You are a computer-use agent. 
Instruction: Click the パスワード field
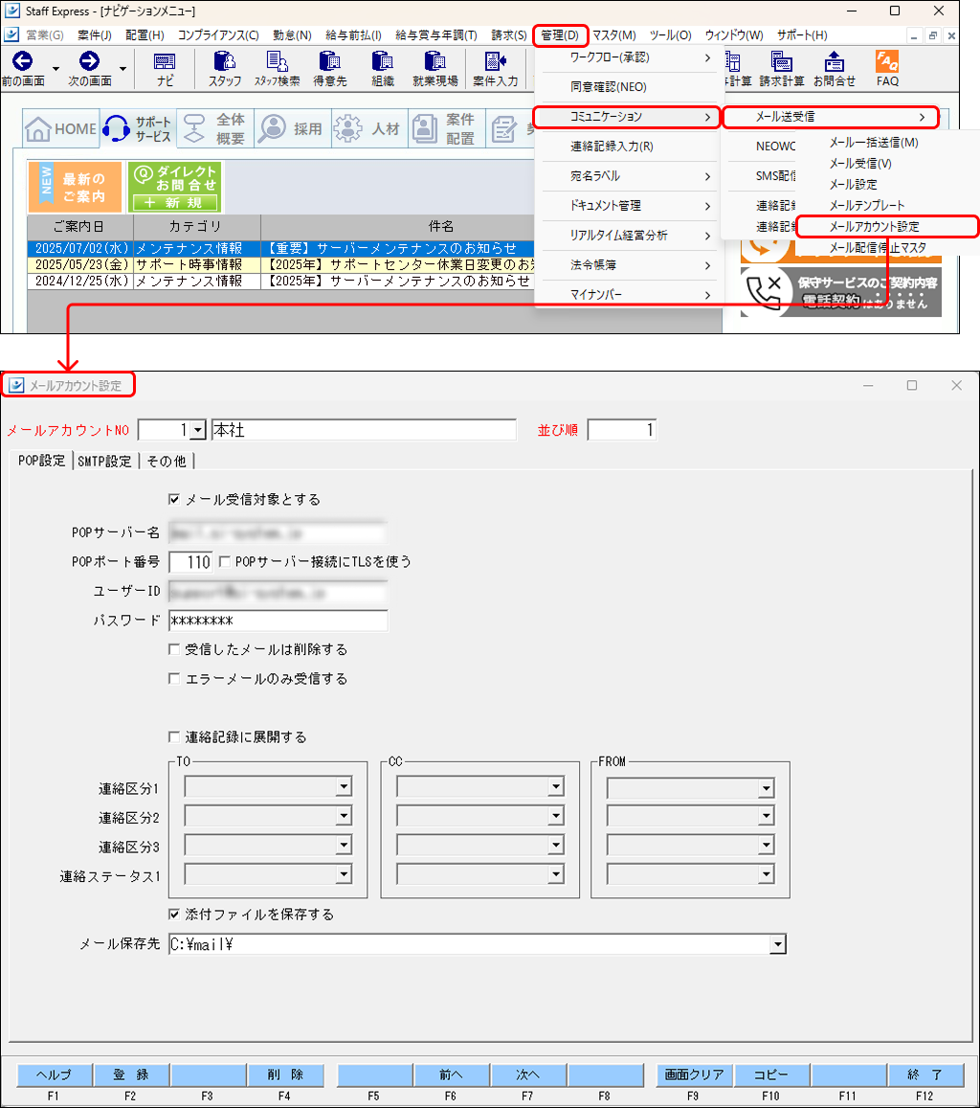(x=278, y=621)
